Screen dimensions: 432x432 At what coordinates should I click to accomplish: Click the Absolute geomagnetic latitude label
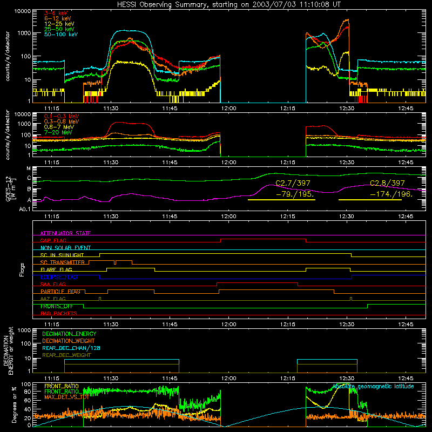pos(373,386)
